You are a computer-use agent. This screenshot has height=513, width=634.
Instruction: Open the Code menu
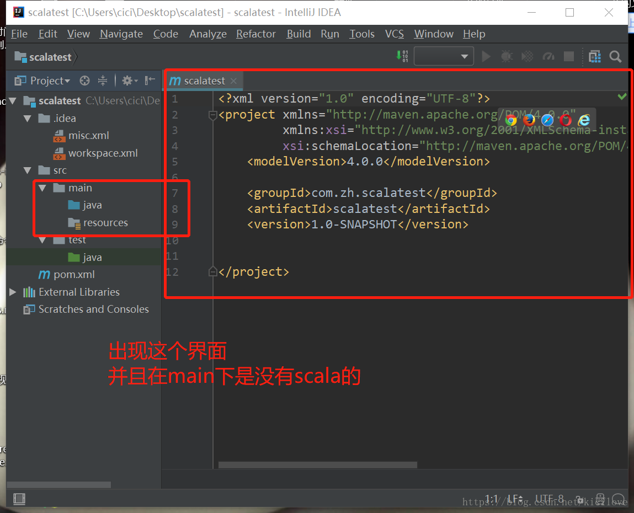click(x=166, y=34)
